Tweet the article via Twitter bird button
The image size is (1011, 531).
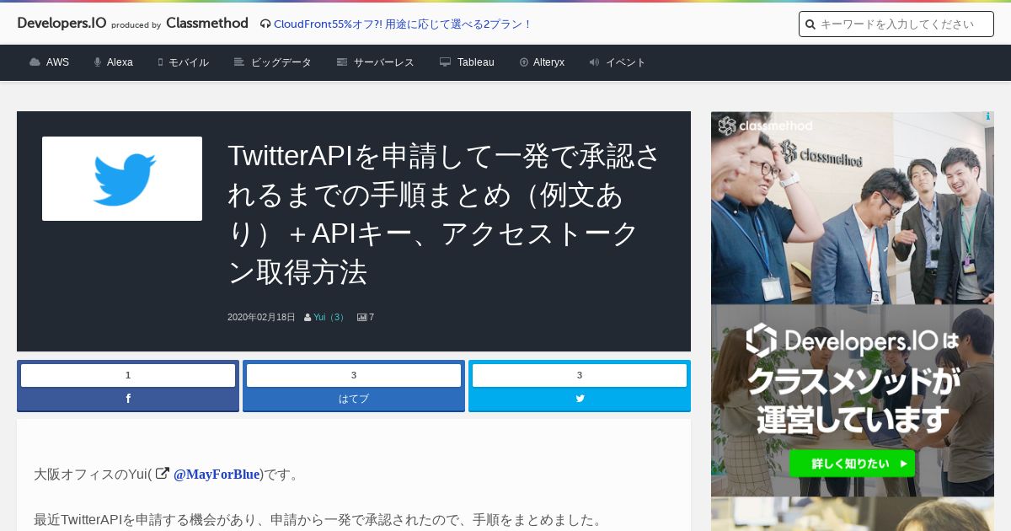click(580, 399)
